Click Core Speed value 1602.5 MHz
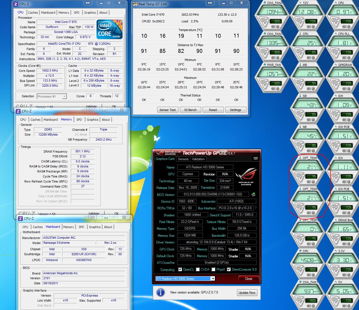359x310 pixels. point(50,71)
